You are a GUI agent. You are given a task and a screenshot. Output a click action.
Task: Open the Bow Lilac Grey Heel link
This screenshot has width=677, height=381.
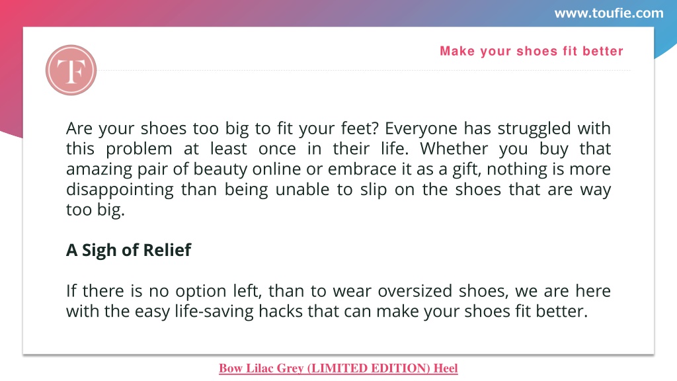click(338, 368)
